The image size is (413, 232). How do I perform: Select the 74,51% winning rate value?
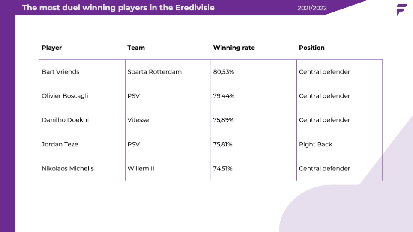tap(223, 169)
